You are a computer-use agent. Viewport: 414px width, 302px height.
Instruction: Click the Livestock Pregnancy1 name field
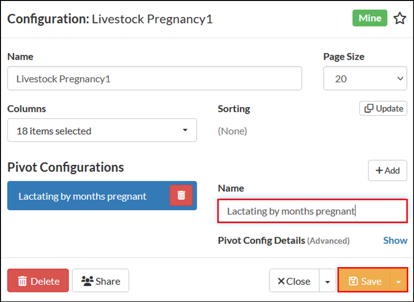[x=154, y=78]
